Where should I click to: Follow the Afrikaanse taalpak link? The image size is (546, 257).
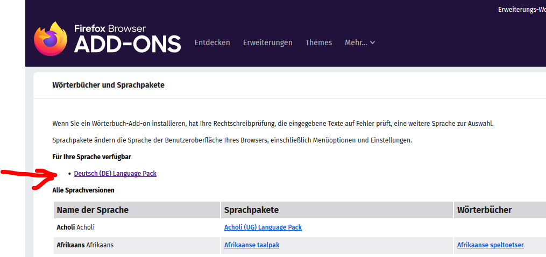tap(251, 245)
